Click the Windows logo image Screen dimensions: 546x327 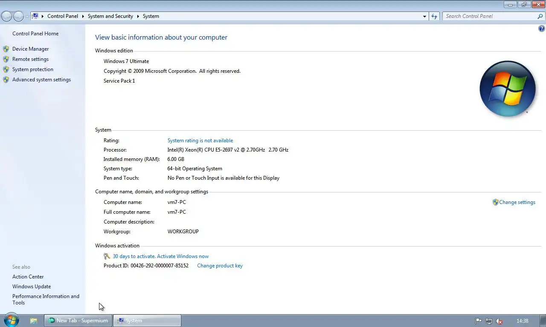[x=508, y=89]
